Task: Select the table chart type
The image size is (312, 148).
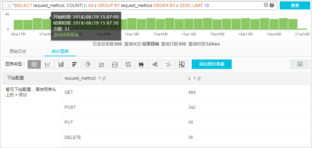Action: 34,64
